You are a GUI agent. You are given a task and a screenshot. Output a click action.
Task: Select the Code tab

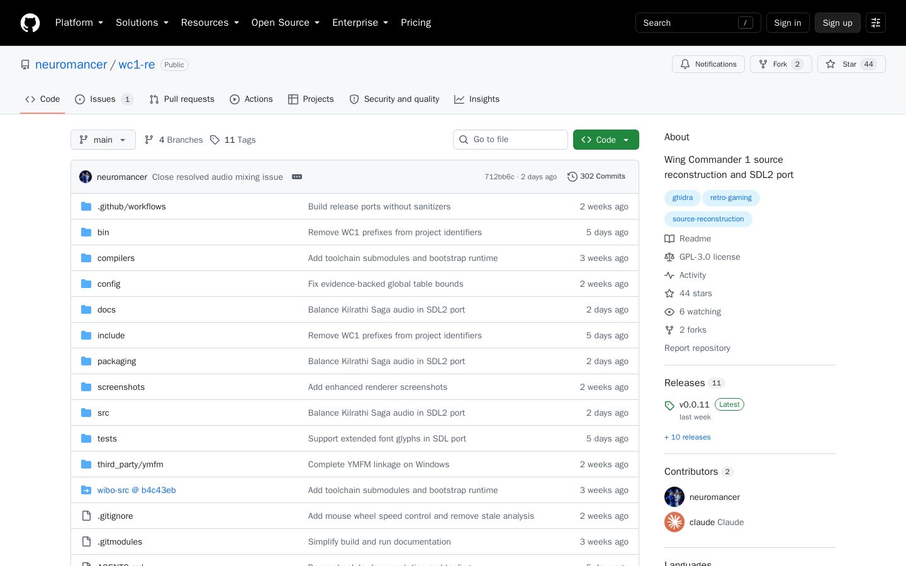click(x=43, y=99)
